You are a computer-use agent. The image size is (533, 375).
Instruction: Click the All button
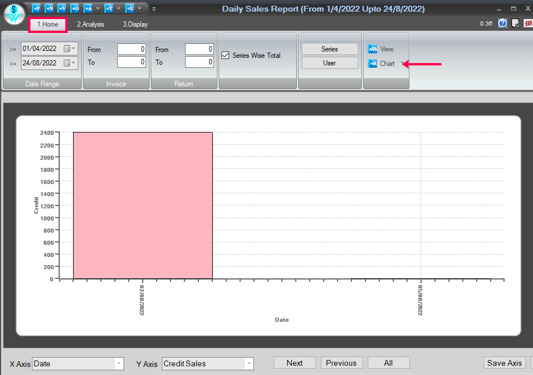(389, 363)
